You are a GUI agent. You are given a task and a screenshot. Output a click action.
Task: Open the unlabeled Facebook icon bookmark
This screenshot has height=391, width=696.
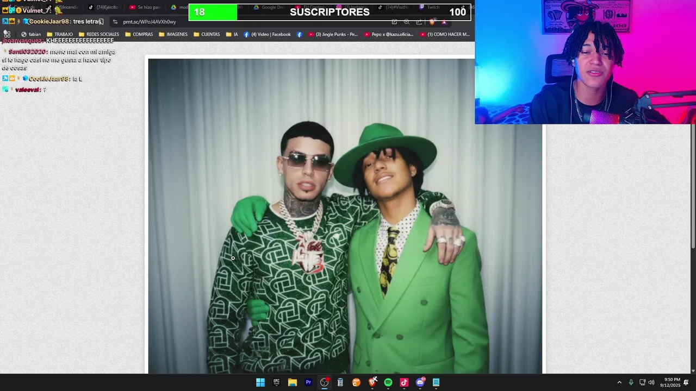pyautogui.click(x=300, y=34)
